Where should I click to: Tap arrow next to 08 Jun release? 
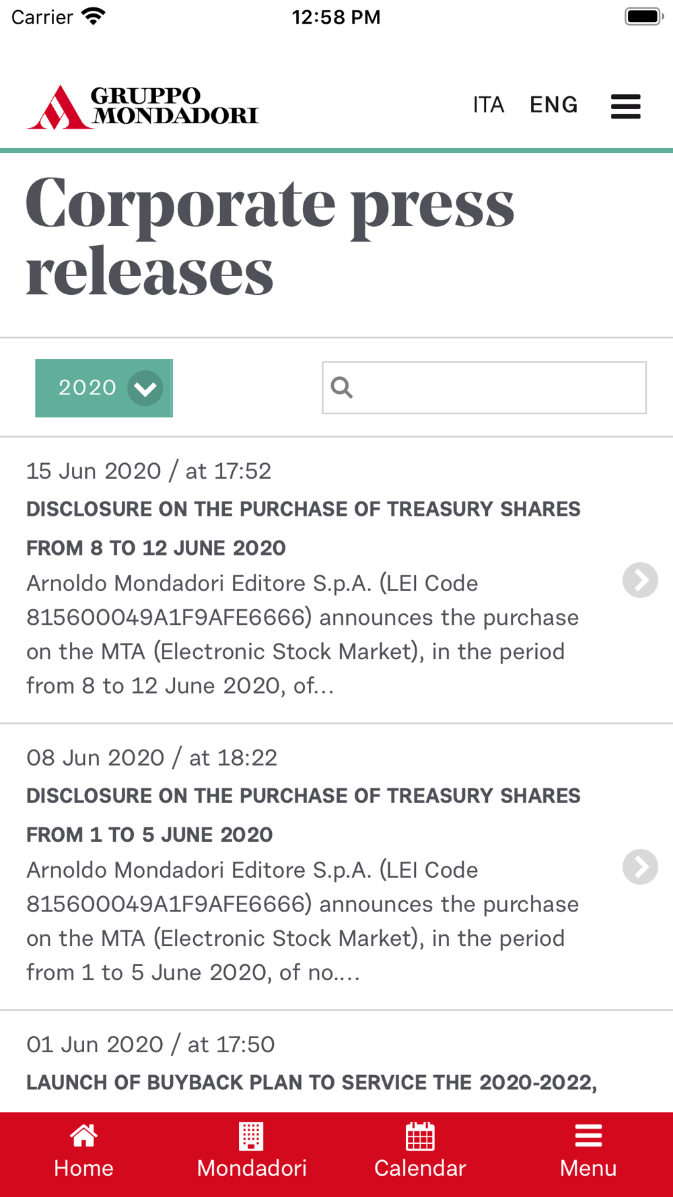coord(640,866)
